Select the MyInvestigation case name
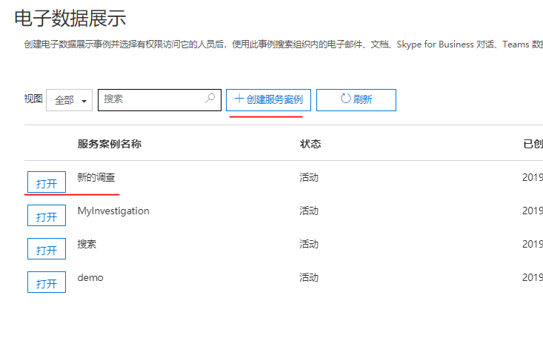The height and width of the screenshot is (344, 543). (x=113, y=211)
